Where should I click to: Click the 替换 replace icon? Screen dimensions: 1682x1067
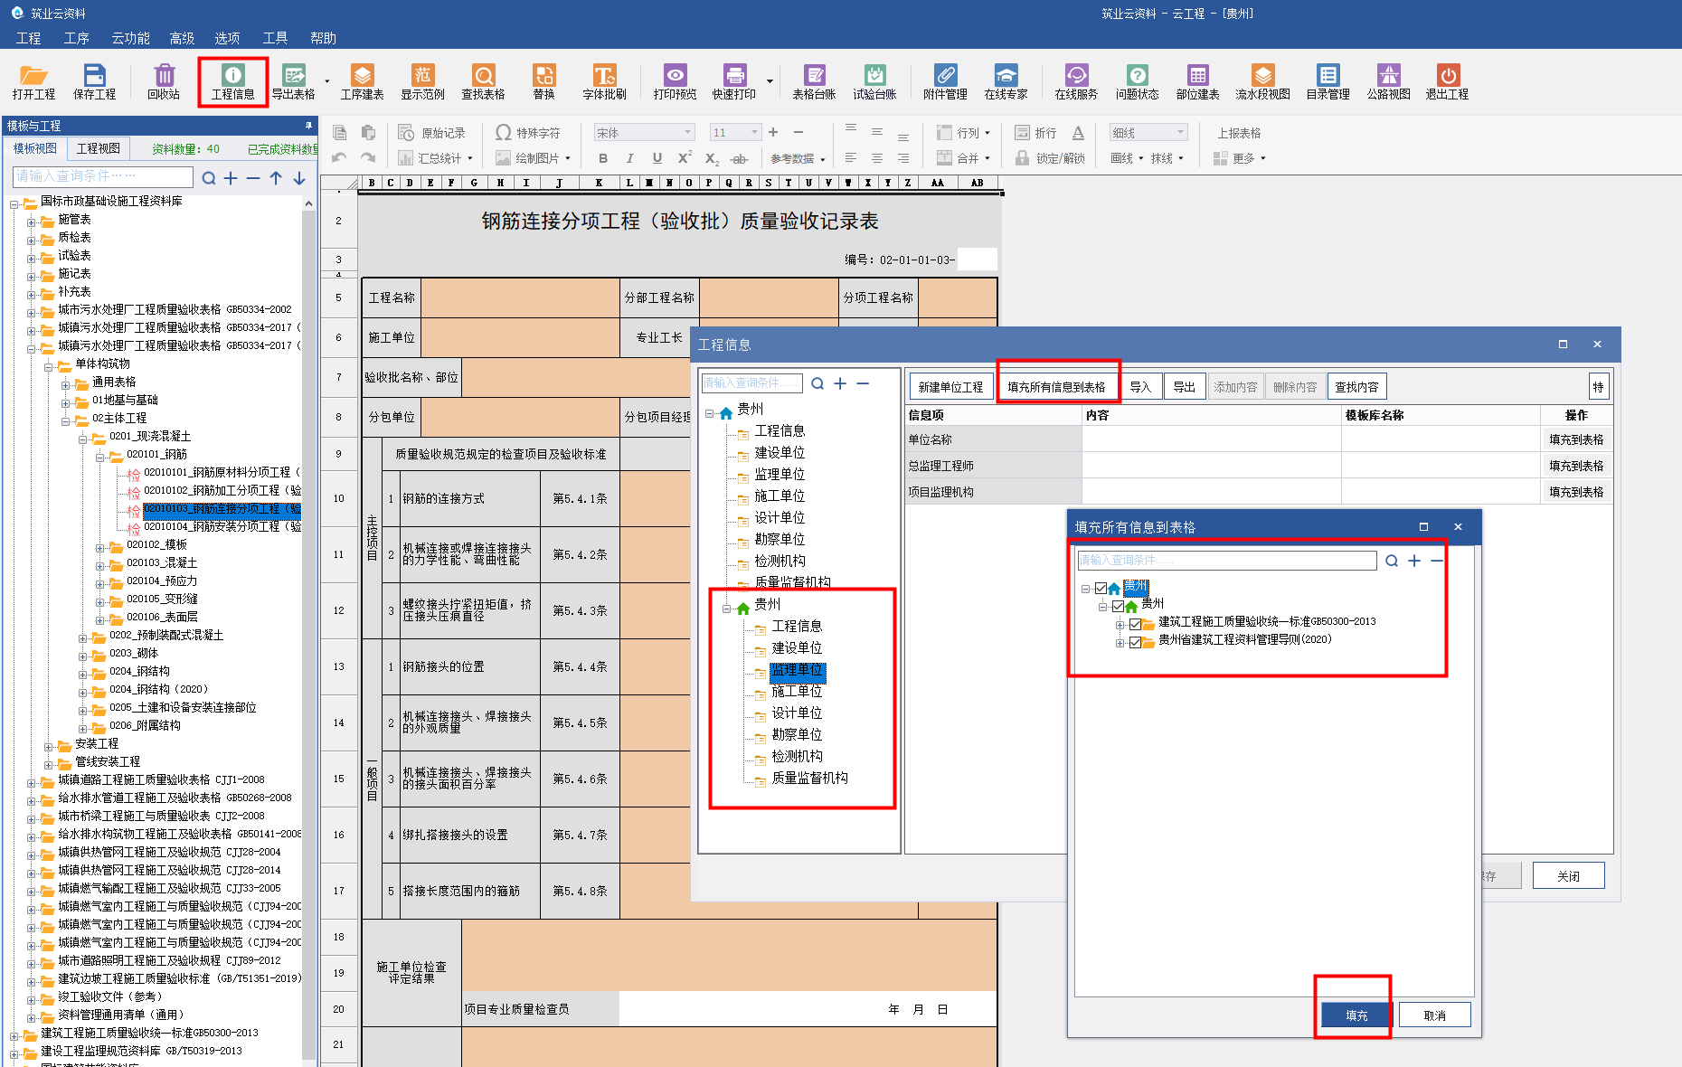[x=543, y=81]
